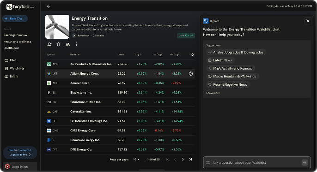Click the chat icon on Alliant Energy row
Screen dimensions: 317x172
[x=191, y=74]
